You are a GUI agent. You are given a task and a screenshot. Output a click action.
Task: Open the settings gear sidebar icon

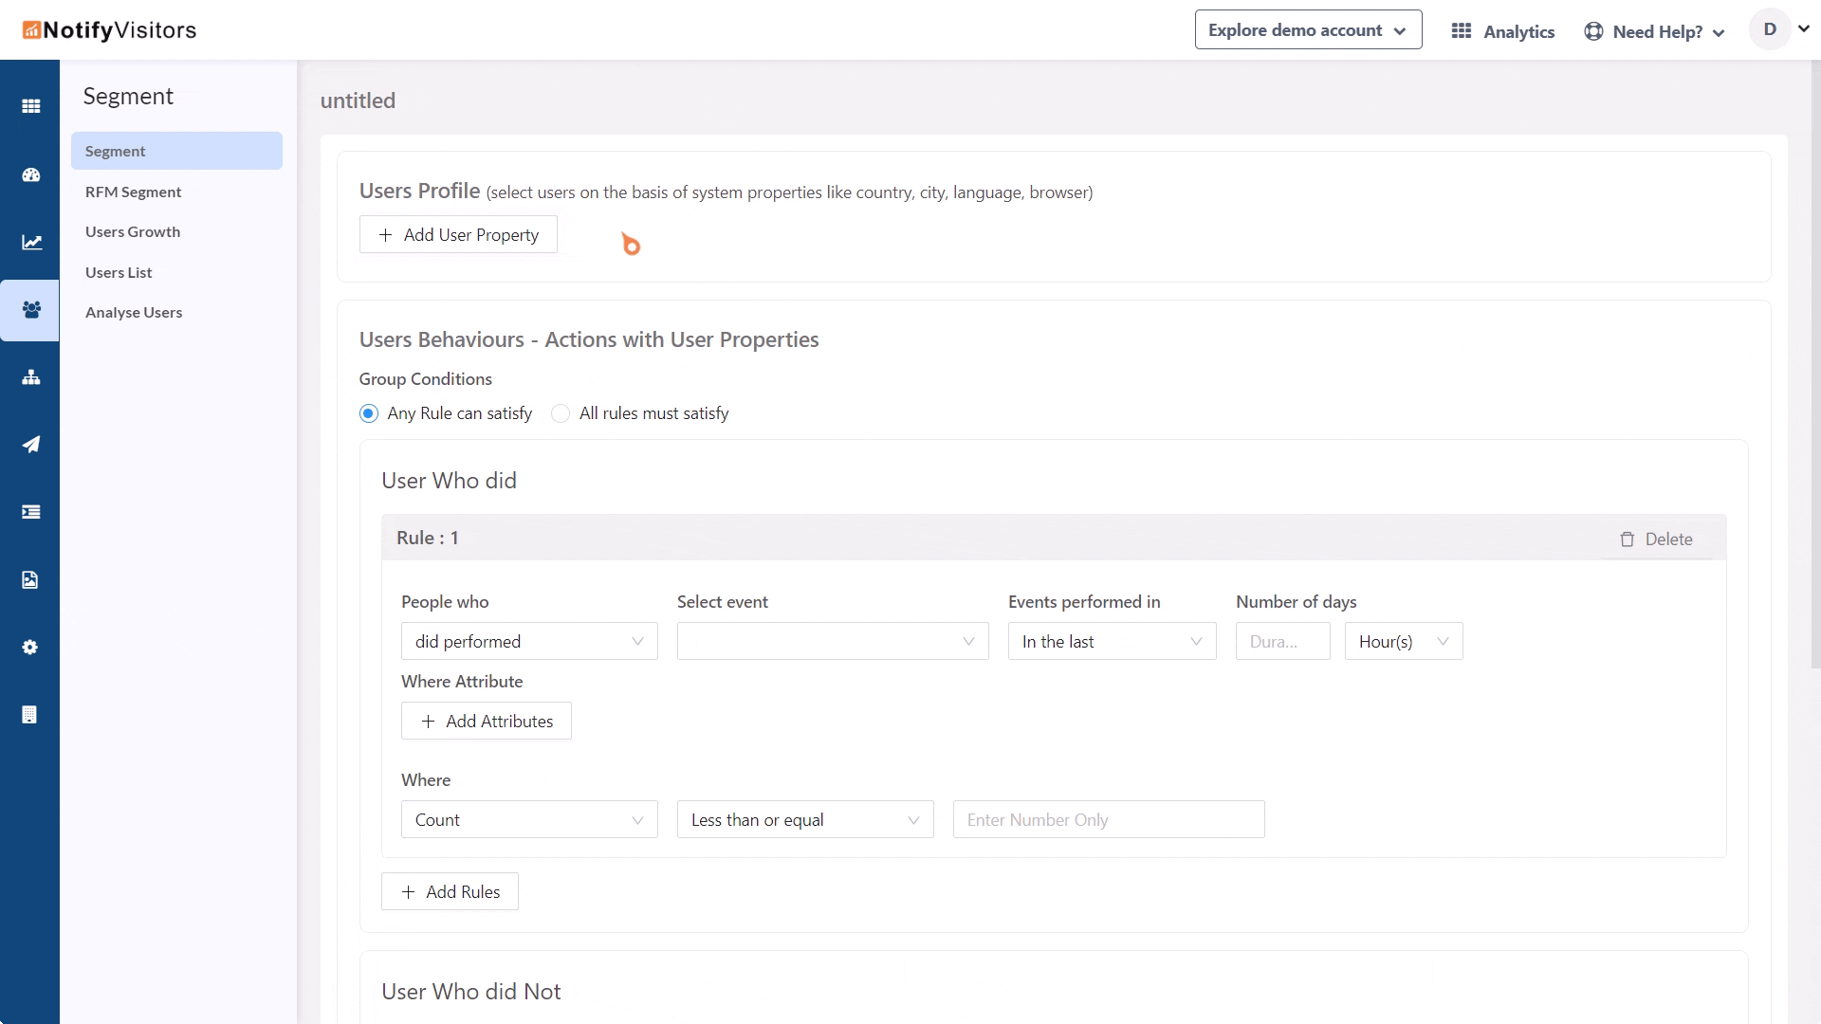30,648
